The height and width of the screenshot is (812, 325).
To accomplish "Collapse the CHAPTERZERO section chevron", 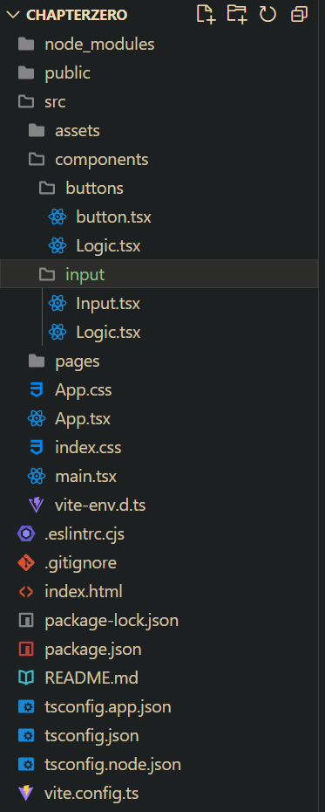I will click(12, 15).
